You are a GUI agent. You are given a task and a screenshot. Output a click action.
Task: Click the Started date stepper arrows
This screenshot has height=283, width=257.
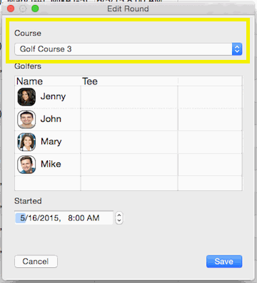pyautogui.click(x=119, y=218)
